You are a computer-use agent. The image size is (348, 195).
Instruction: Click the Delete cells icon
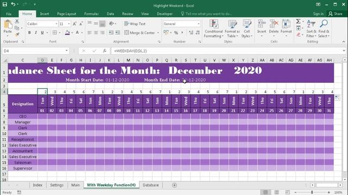pos(274,24)
